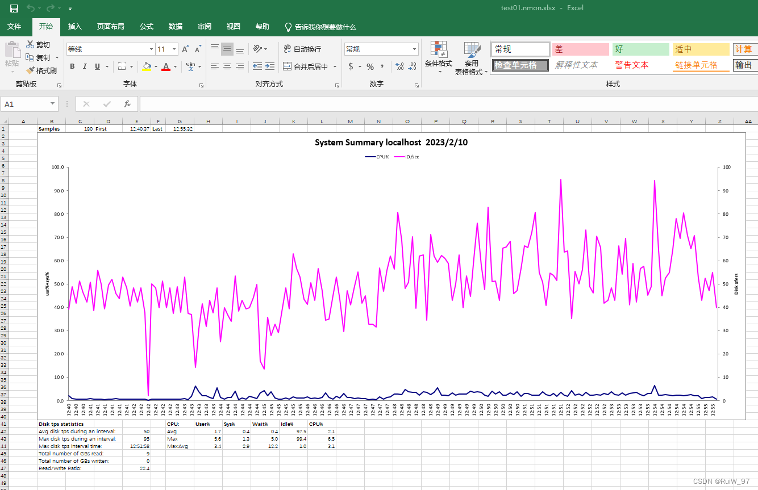
Task: Click the percent style icon
Action: click(x=370, y=66)
